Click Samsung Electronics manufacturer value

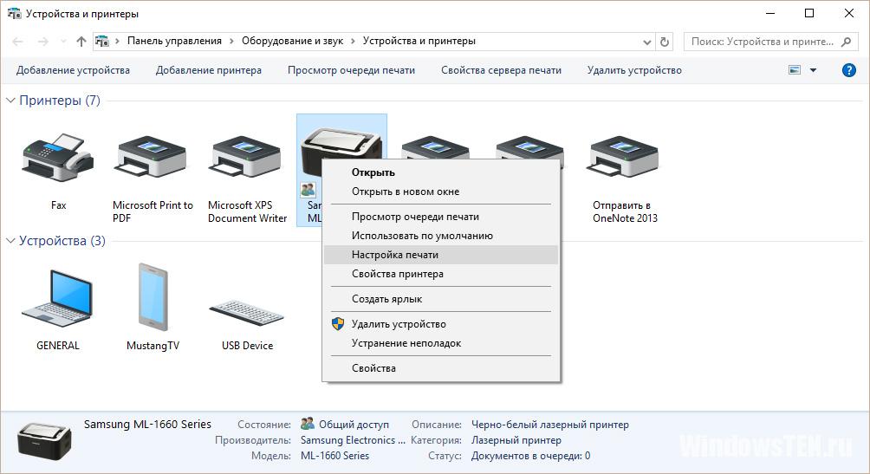(353, 440)
